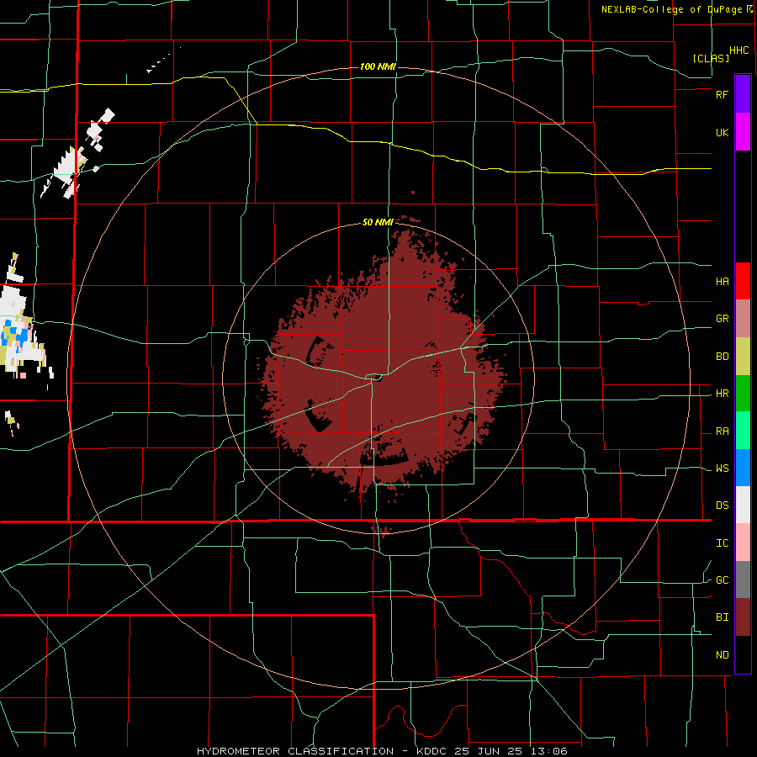Pick the RA light-green legend swatch

click(x=743, y=431)
